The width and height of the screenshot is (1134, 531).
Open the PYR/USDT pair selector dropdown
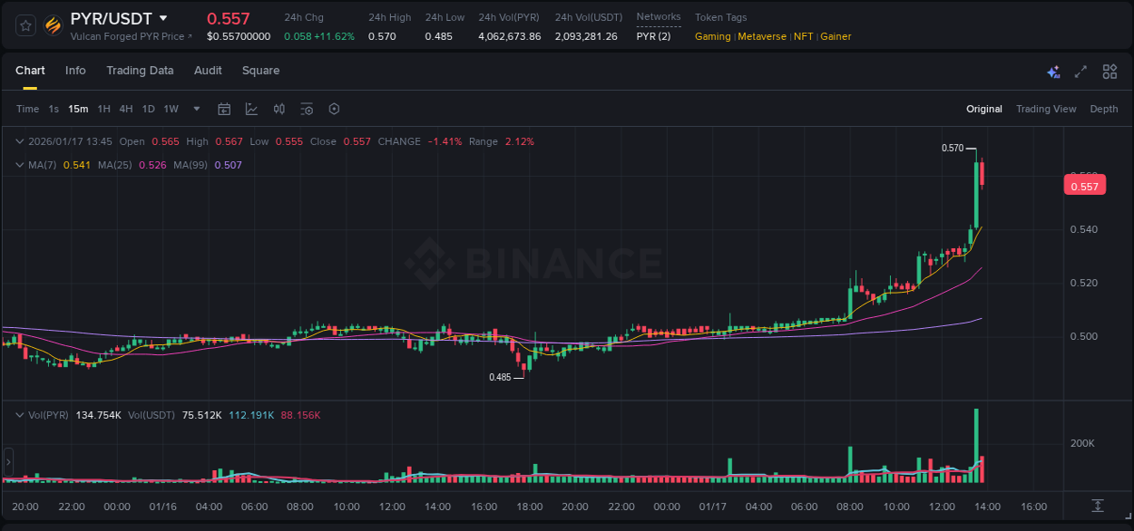163,17
